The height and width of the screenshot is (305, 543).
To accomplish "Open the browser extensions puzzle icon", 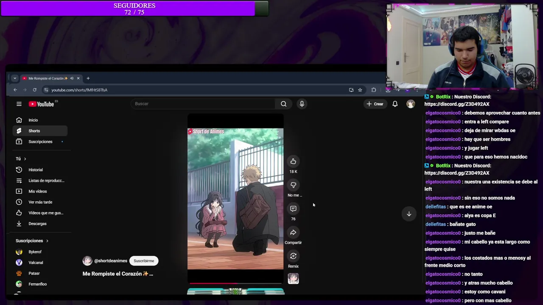I will pyautogui.click(x=374, y=90).
